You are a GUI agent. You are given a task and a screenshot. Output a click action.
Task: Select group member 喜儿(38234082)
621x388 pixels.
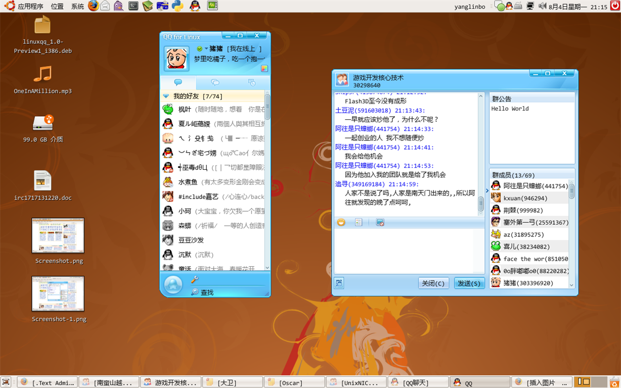[x=530, y=247]
